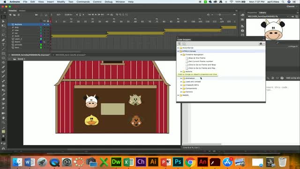Select the Camera tool in toolbar
This screenshot has height=169, width=300.
3,113
